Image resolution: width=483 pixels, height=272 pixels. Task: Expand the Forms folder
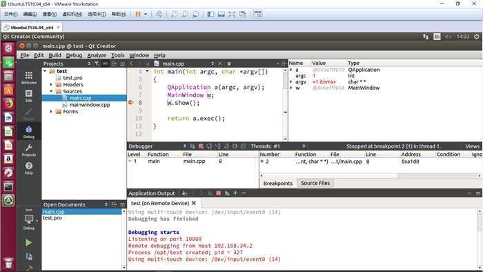[x=51, y=112]
